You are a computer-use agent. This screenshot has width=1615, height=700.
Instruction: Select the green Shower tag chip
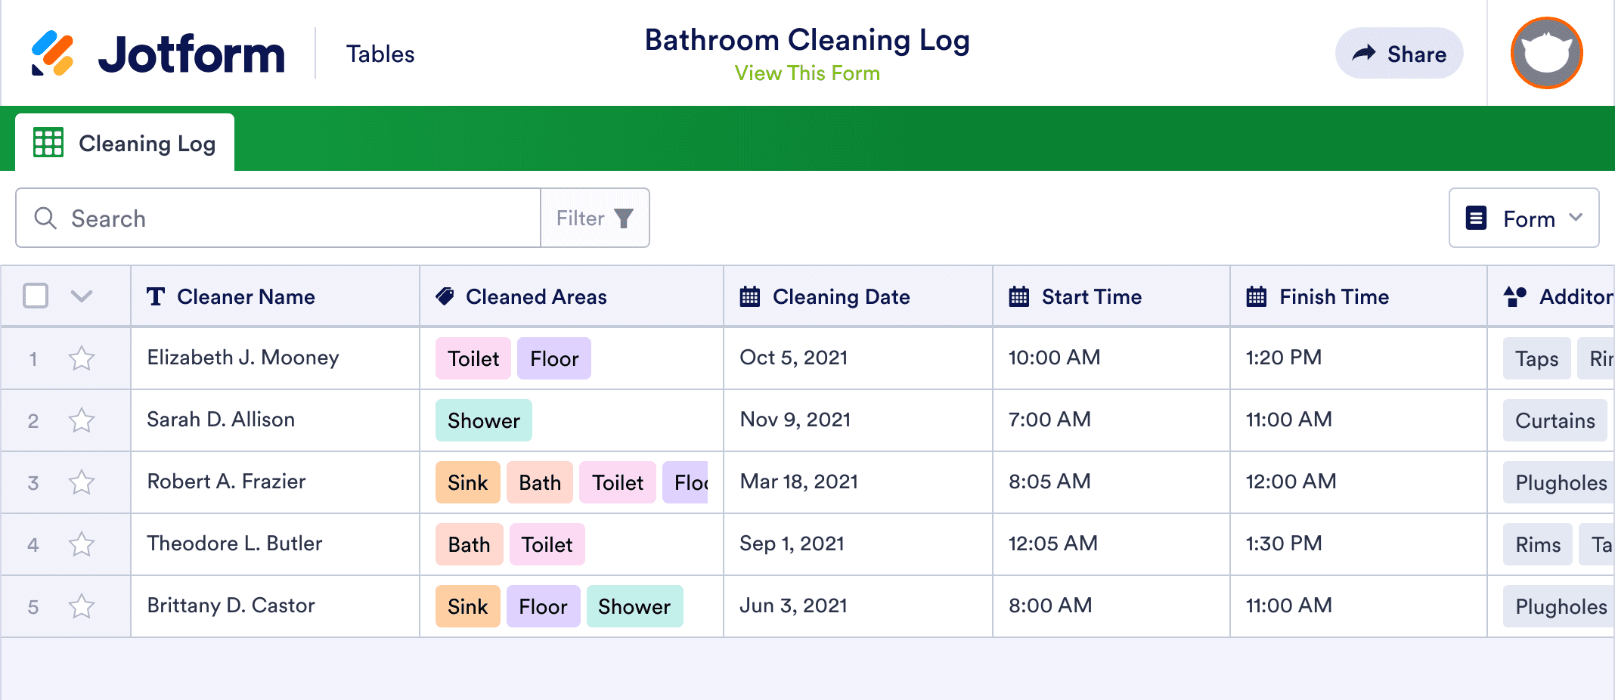point(484,420)
